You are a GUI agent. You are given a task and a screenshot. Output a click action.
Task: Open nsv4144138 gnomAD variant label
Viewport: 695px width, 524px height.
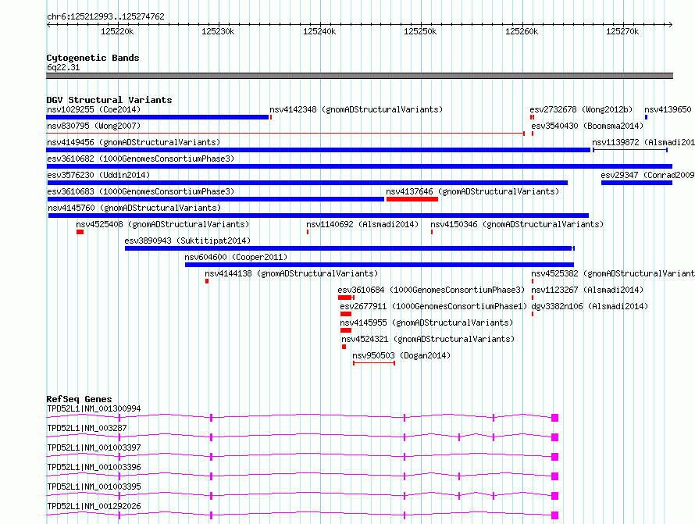point(291,273)
